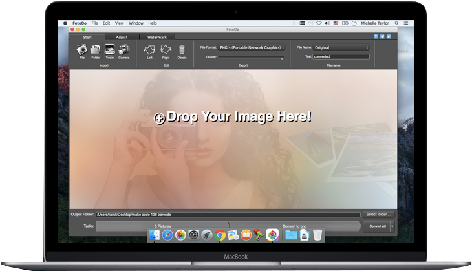This screenshot has width=472, height=271.
Task: Switch to the Start tab
Action: 87,37
